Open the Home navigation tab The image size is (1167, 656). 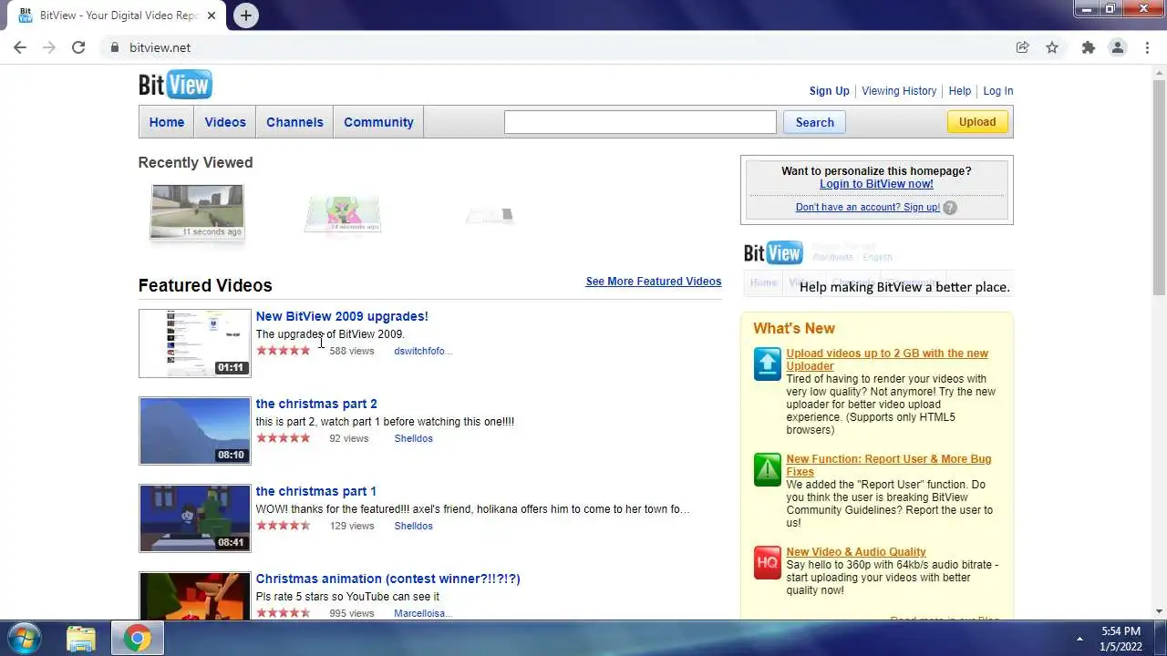pos(167,122)
